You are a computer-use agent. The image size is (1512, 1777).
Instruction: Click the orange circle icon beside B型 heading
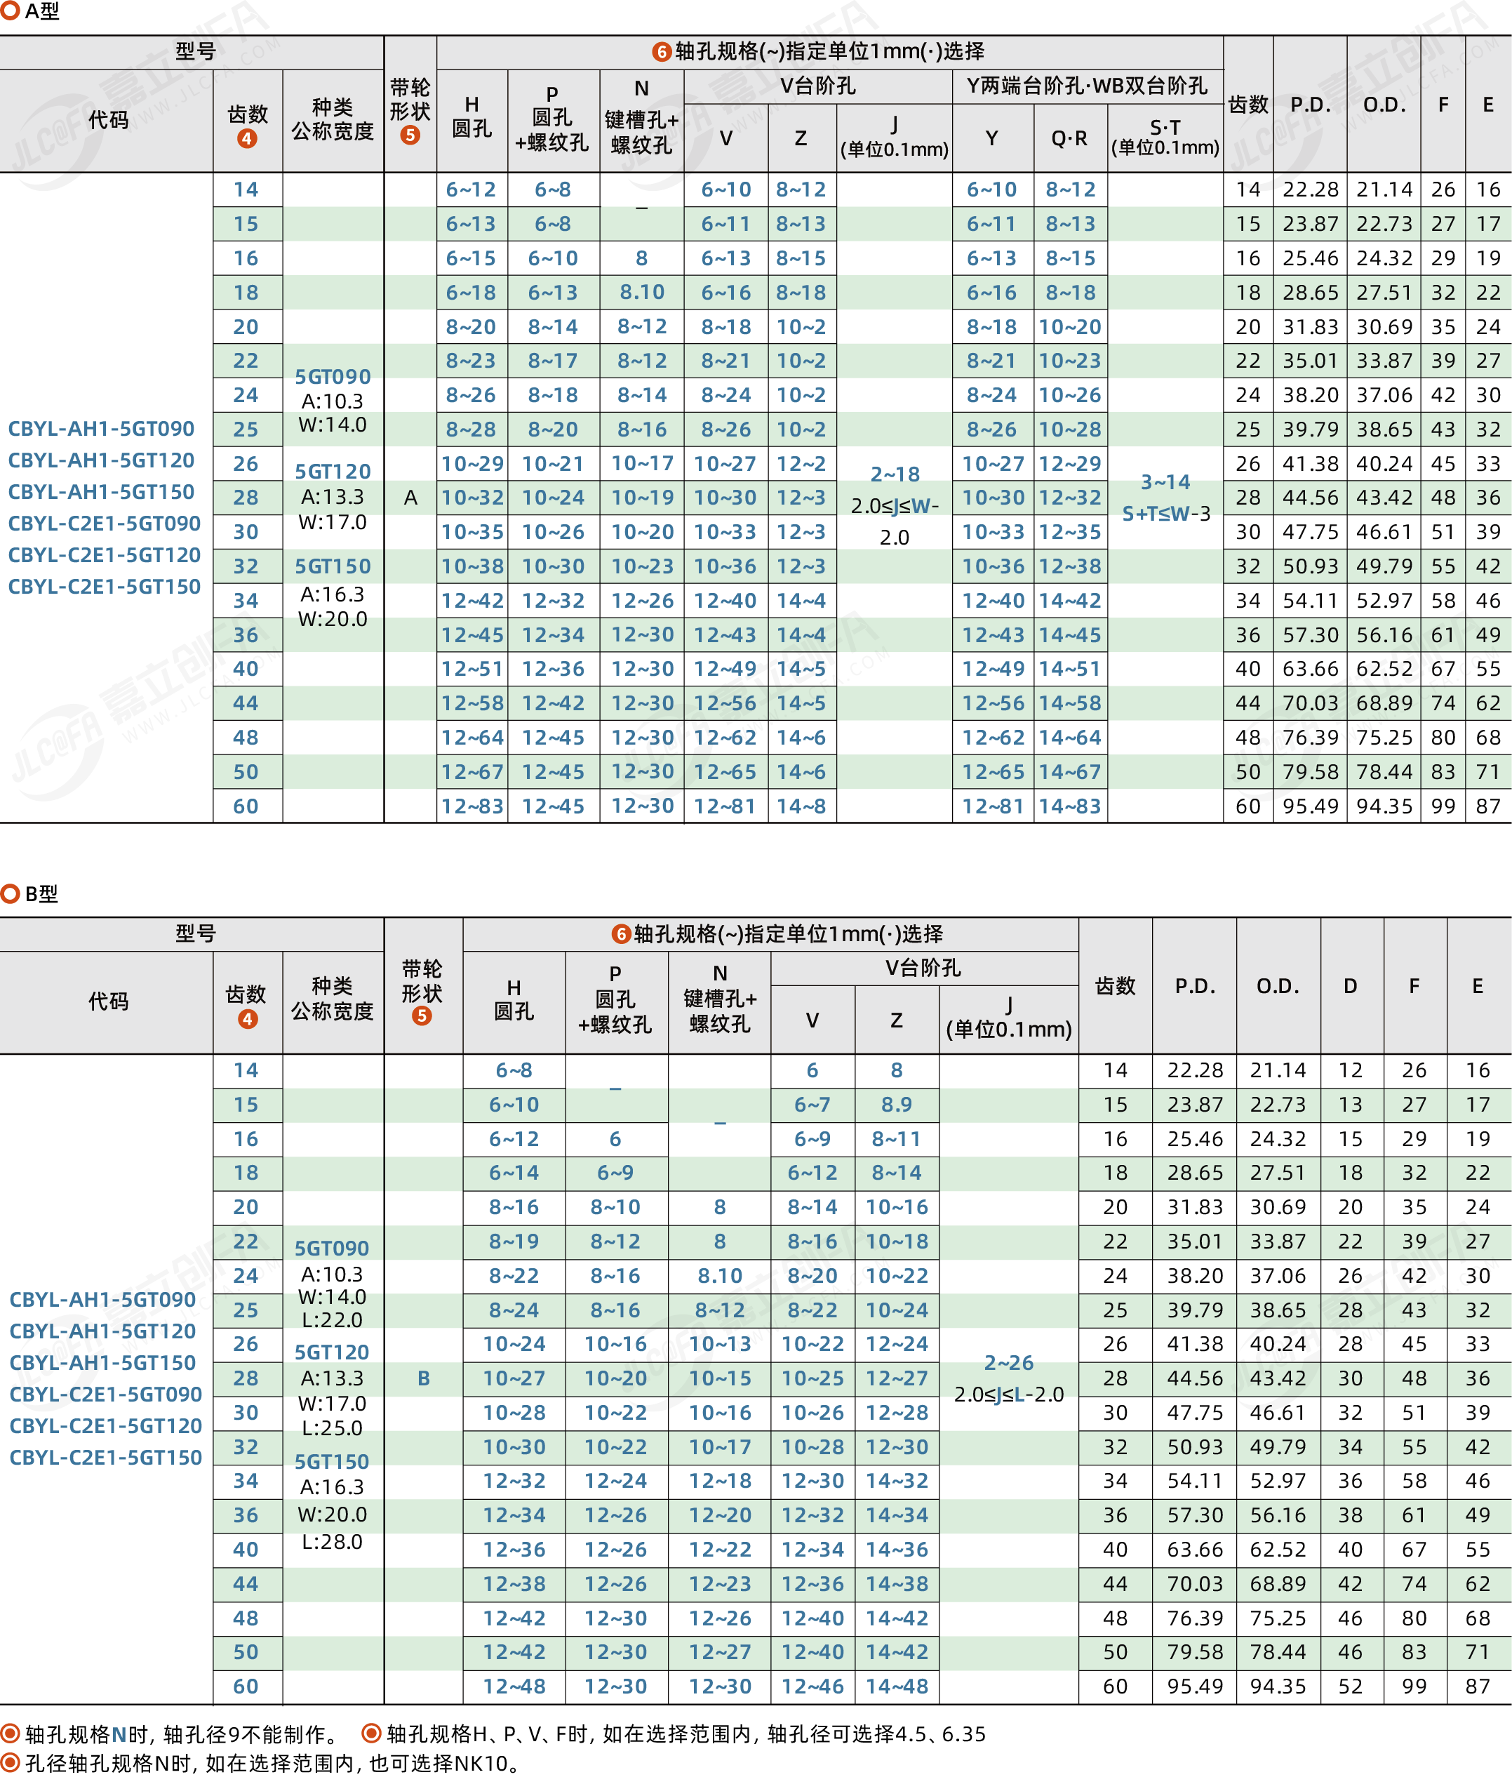click(11, 893)
